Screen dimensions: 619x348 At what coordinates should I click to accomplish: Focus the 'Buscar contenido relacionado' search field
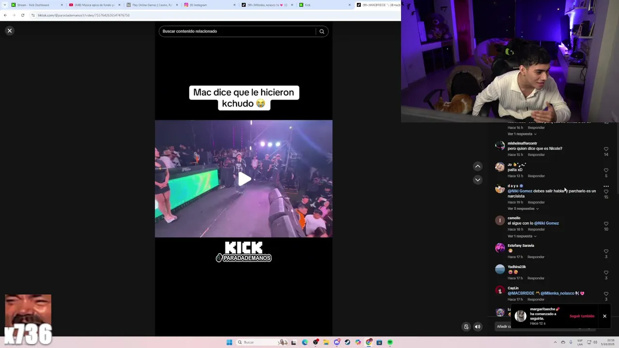(x=237, y=31)
